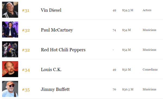Screen dimensions: 163x99
Task: Click Jimmy Buffett's thumbnail photo
Action: pyautogui.click(x=10, y=89)
